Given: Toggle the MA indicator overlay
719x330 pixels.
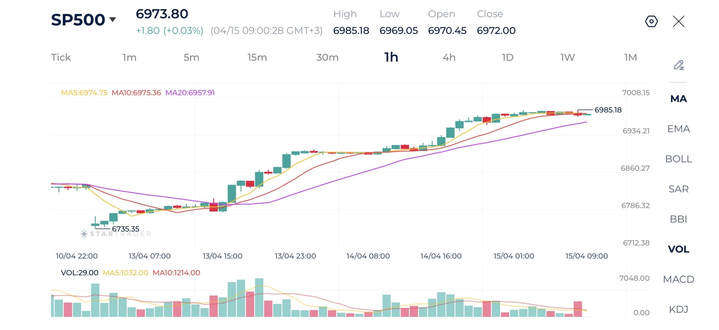Looking at the screenshot, I should coord(679,99).
